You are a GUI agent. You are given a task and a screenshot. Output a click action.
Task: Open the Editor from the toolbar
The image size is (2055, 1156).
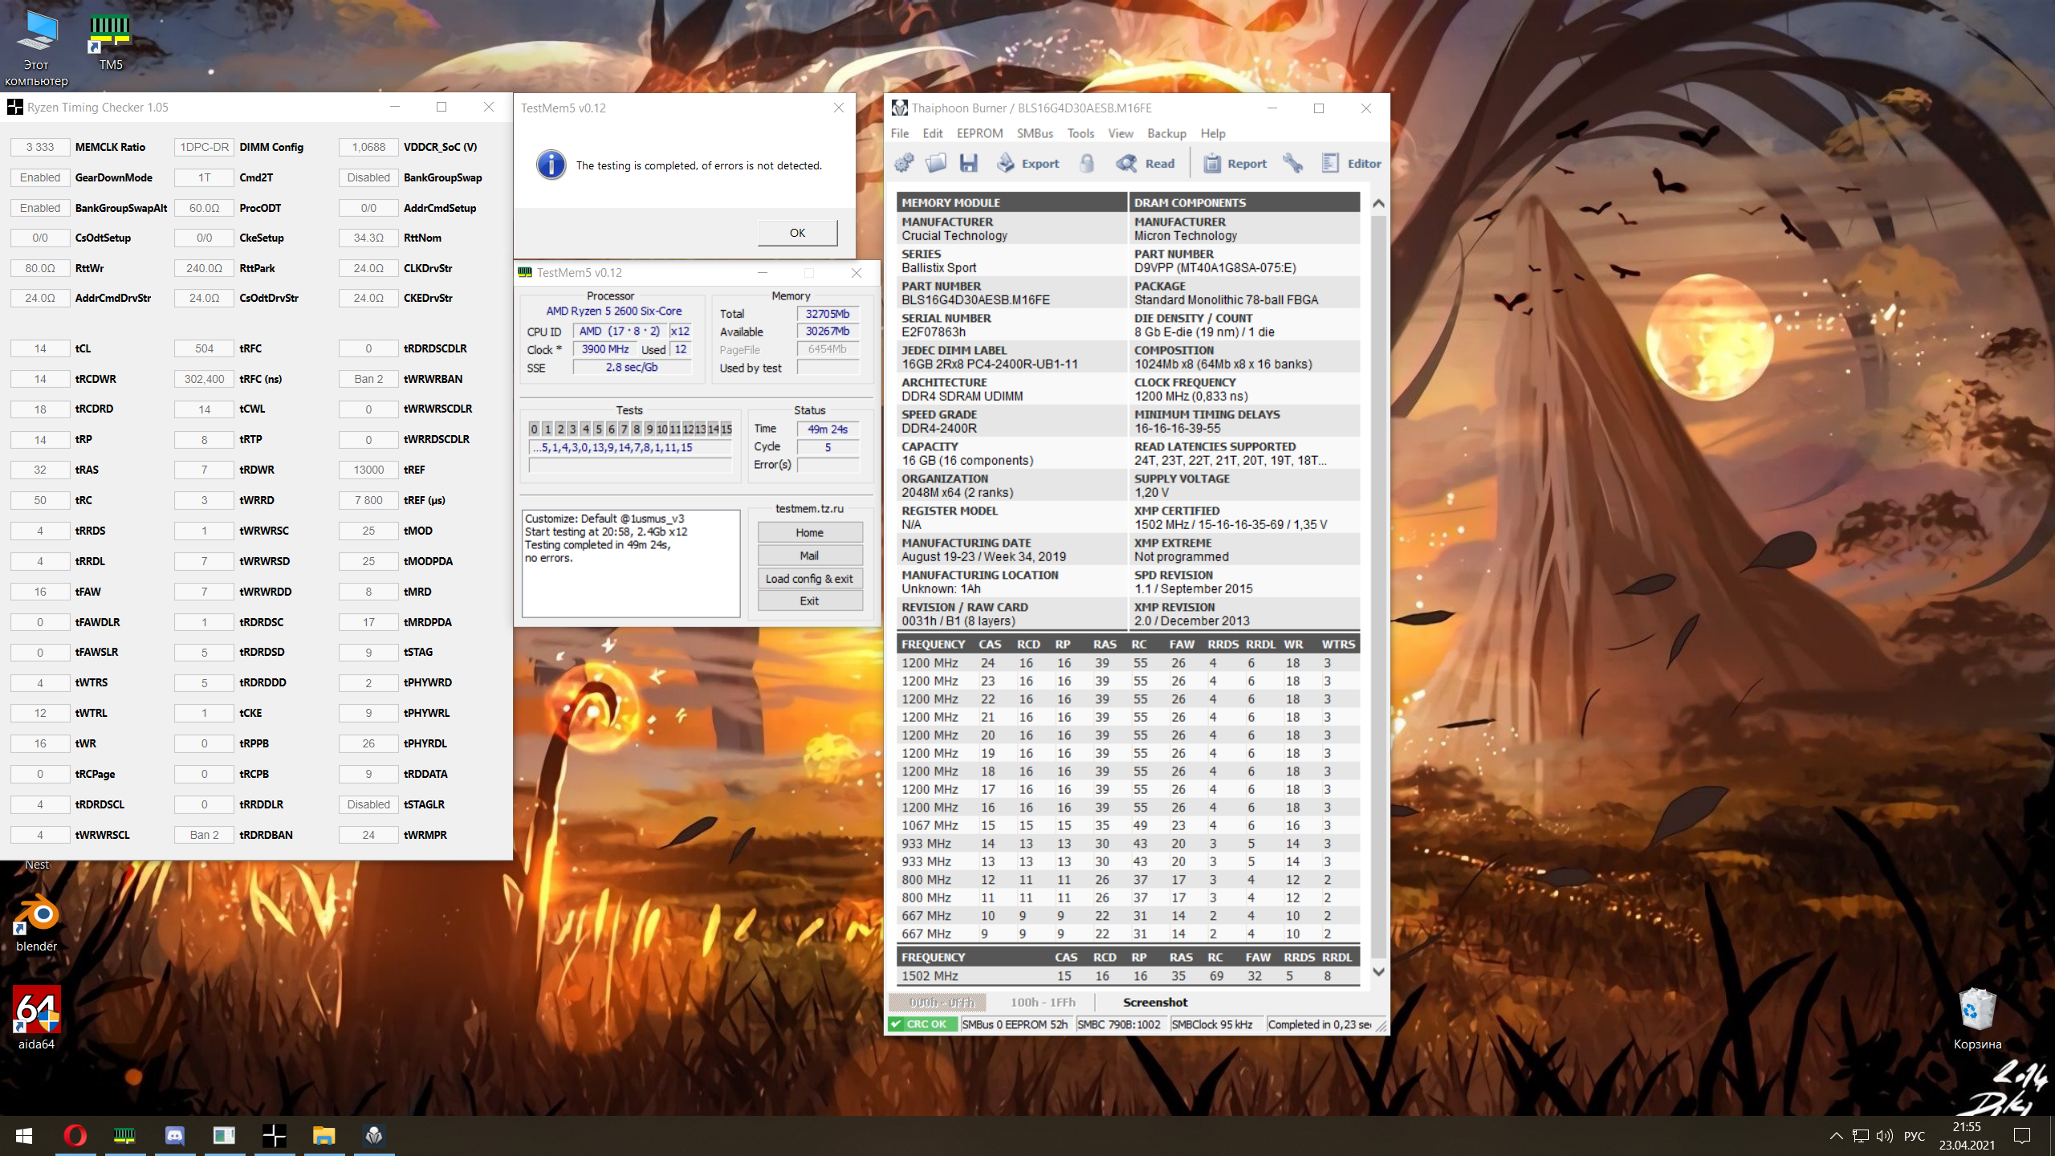(1352, 163)
